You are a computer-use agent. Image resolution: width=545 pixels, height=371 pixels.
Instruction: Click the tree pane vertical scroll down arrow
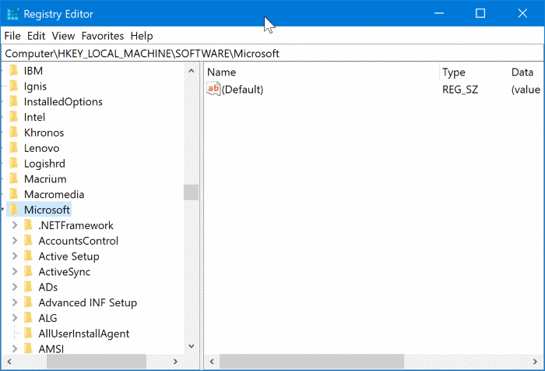pos(192,346)
